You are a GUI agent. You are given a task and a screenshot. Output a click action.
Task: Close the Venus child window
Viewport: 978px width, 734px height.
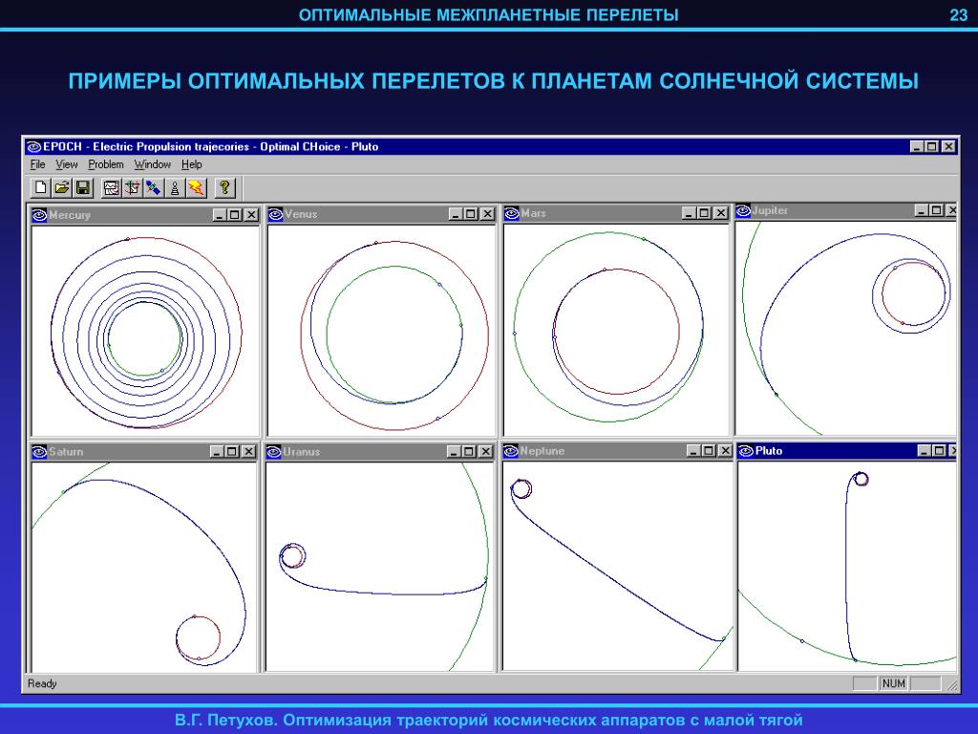click(x=487, y=214)
